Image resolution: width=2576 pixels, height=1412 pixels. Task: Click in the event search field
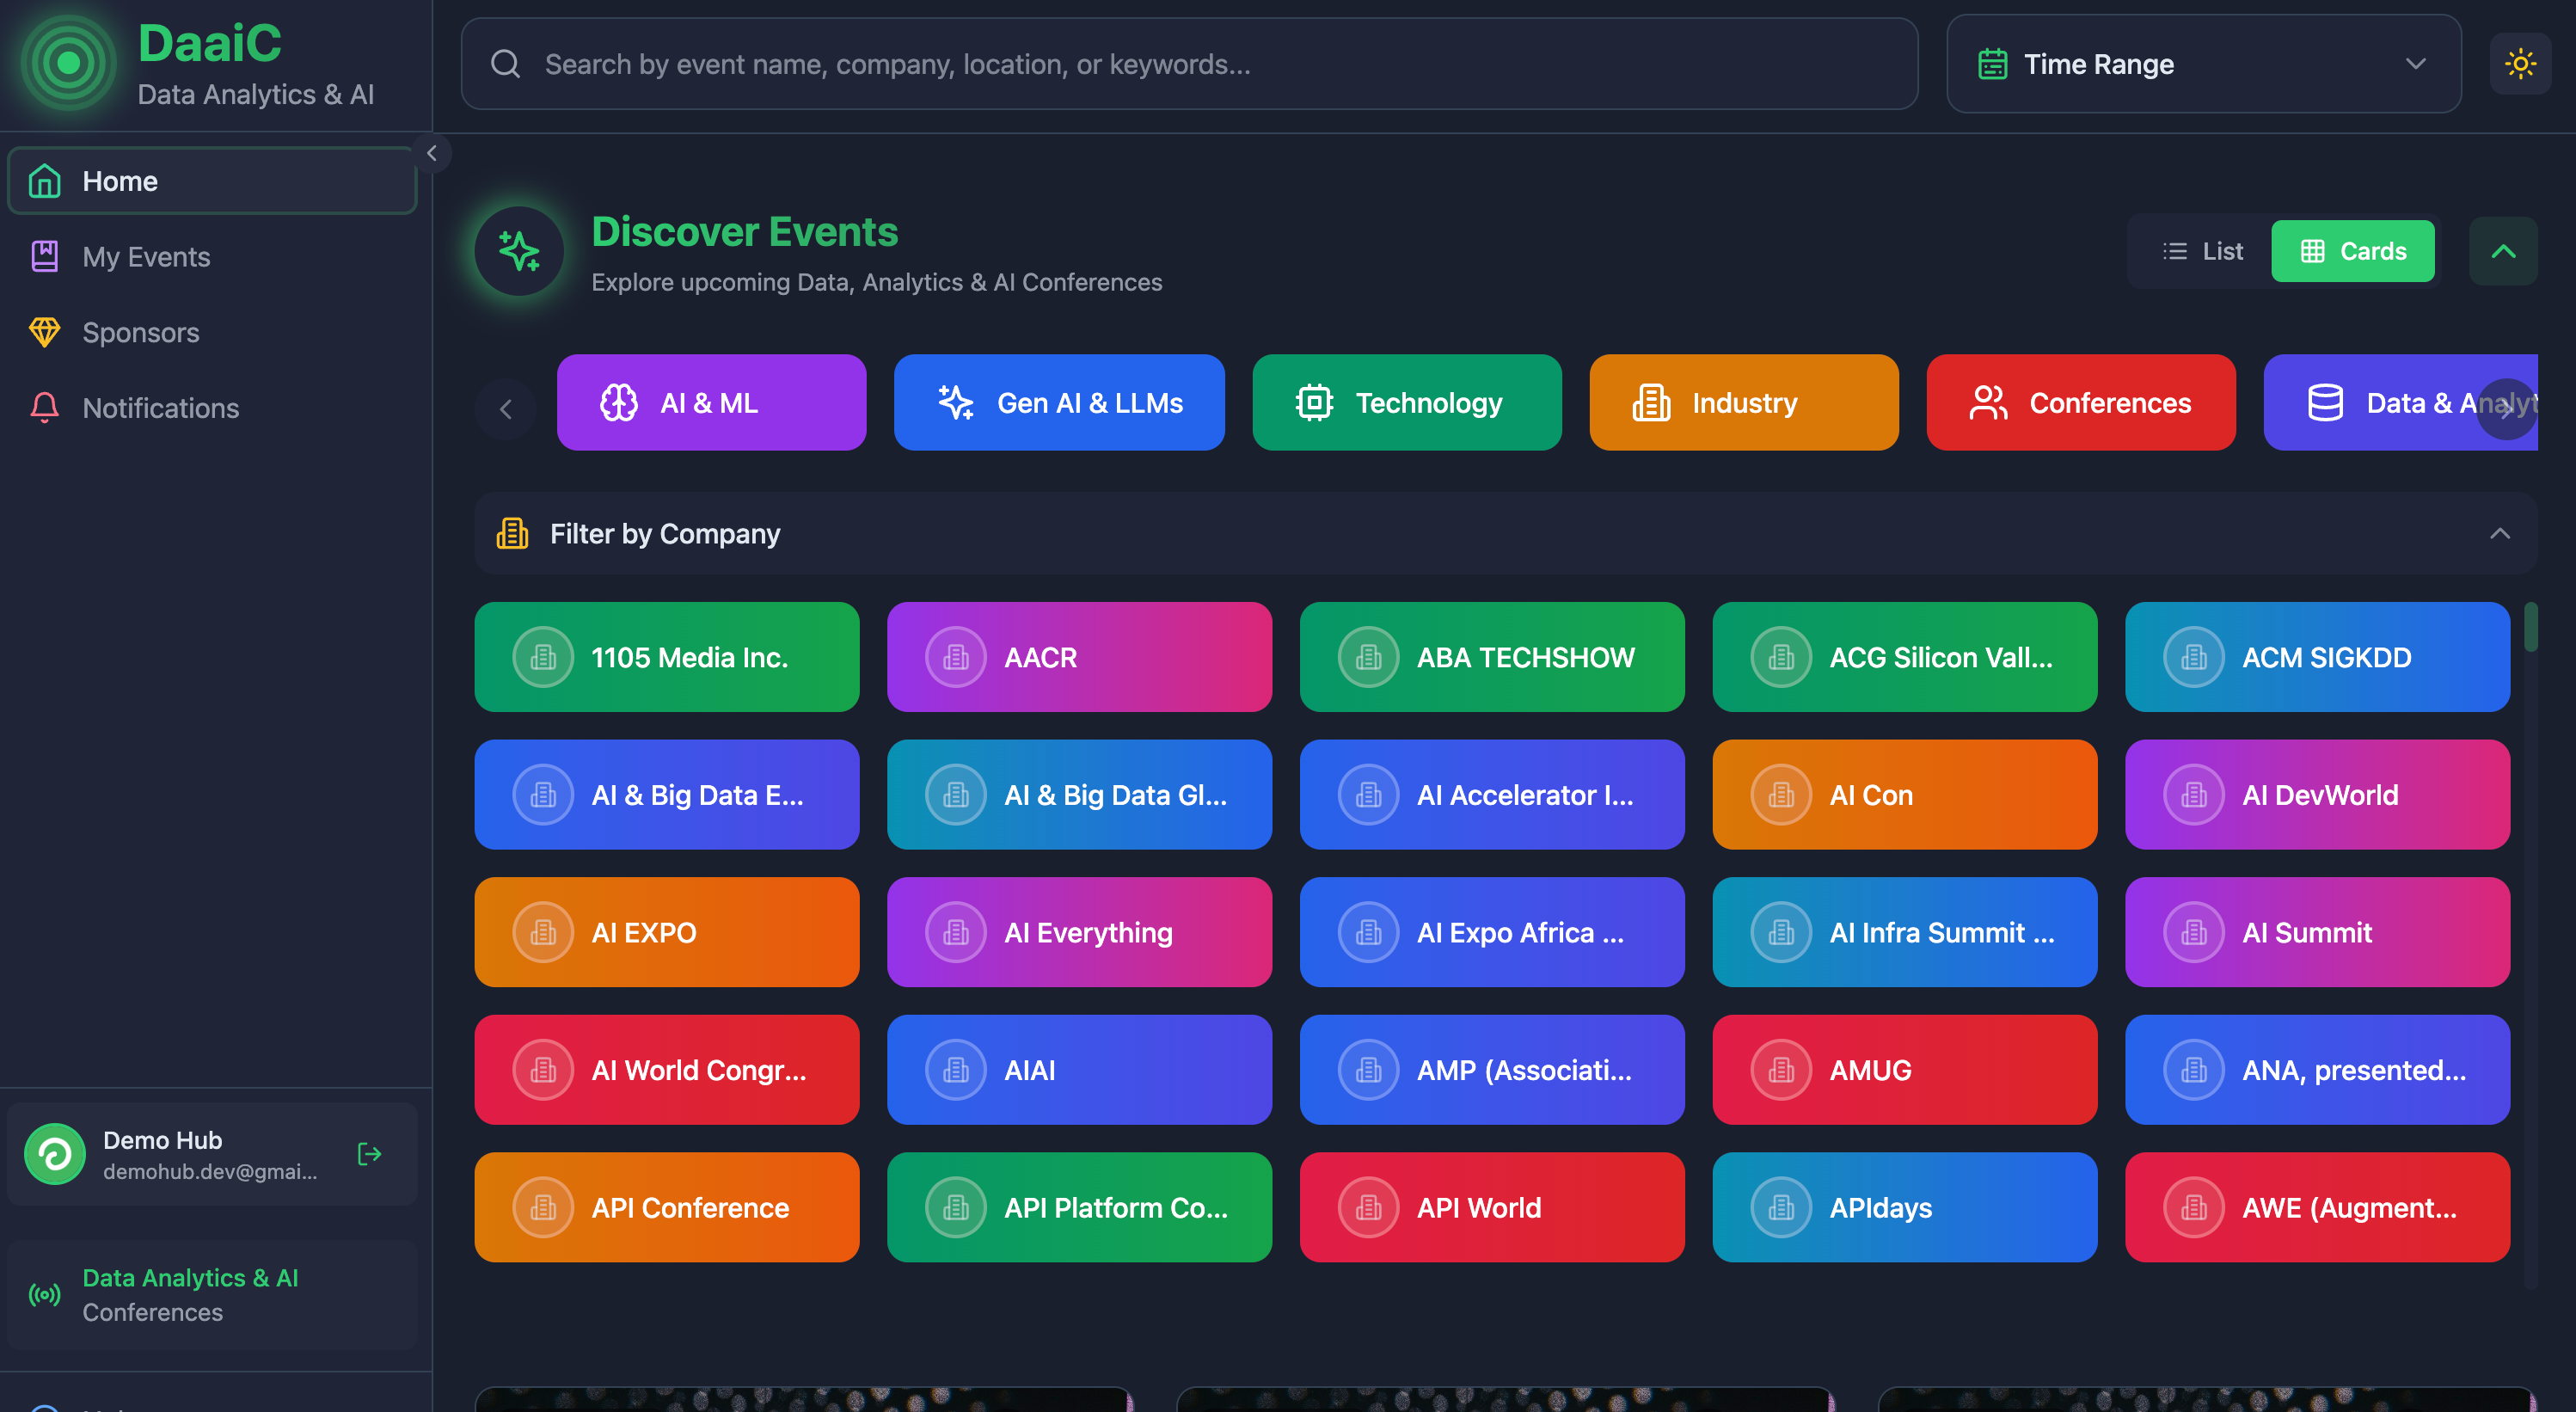point(1200,64)
